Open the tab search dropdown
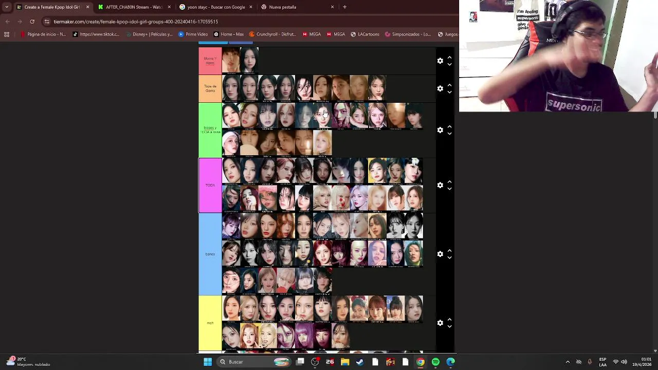The height and width of the screenshot is (370, 658). 6,7
